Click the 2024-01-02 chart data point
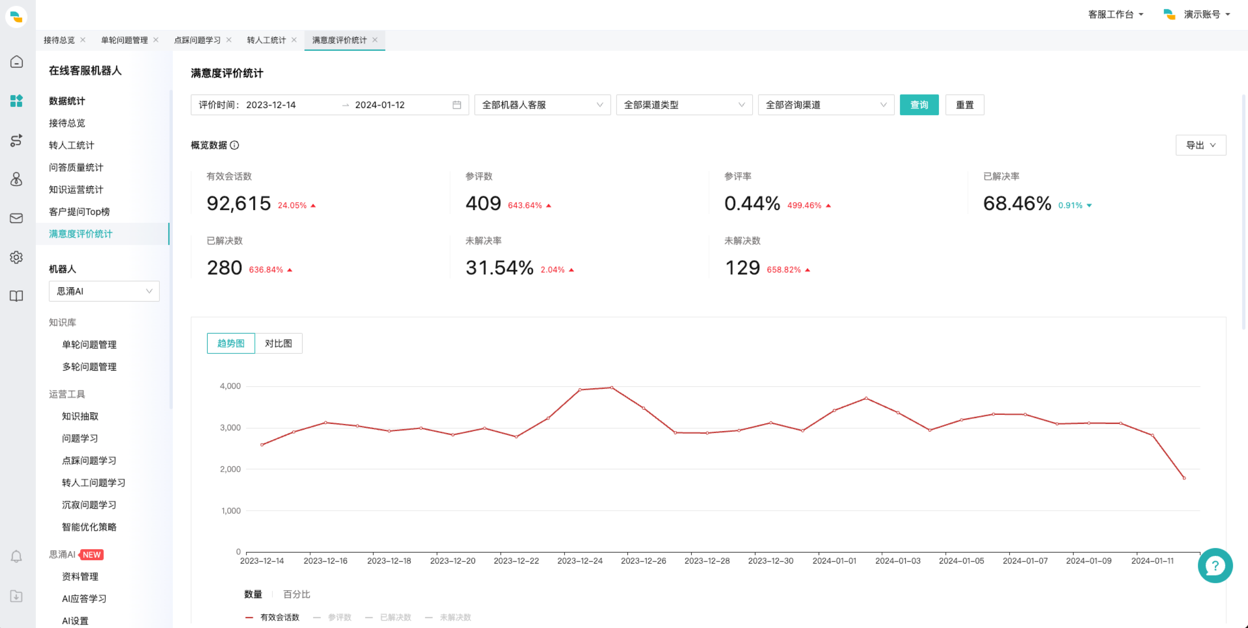1248x628 pixels. pos(866,398)
